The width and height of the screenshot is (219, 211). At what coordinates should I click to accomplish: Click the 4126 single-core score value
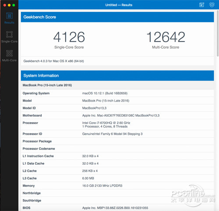(69, 37)
